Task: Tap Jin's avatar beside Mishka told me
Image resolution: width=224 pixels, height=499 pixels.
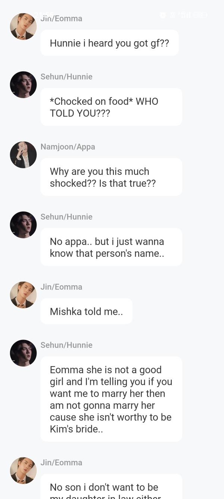Action: click(x=23, y=295)
